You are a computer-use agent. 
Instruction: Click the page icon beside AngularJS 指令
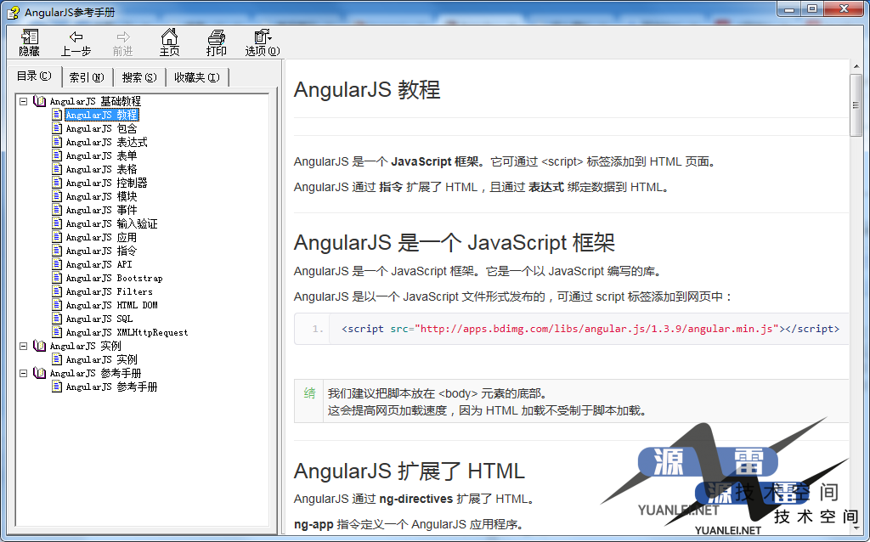click(x=57, y=251)
